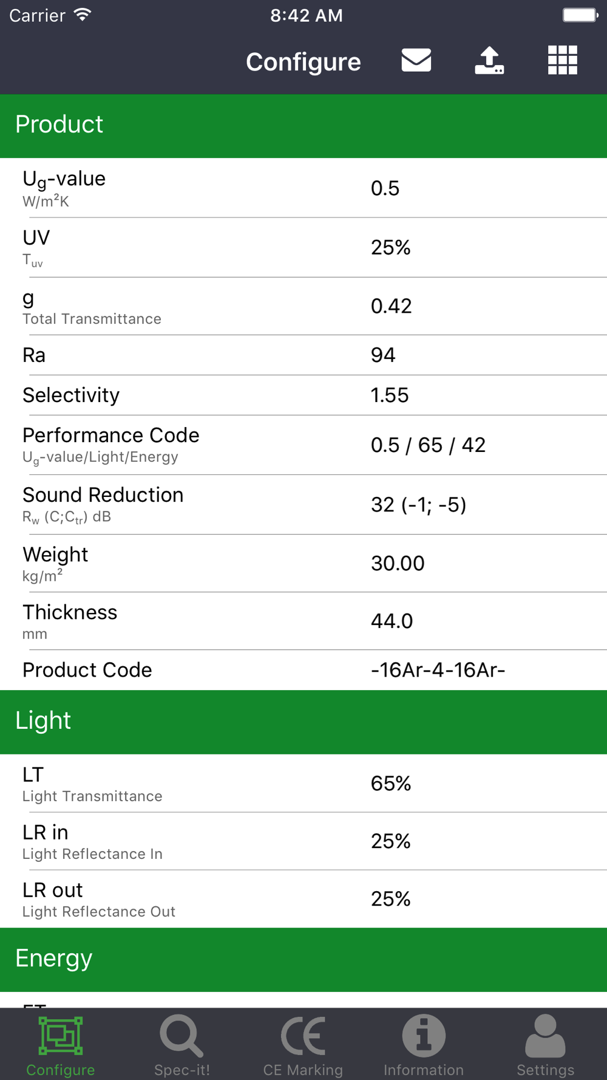This screenshot has height=1080, width=607.
Task: Tap the Light section header
Action: tap(303, 721)
